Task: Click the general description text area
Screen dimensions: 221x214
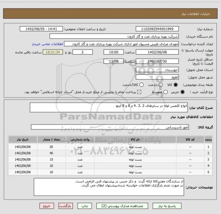Action: (109, 108)
